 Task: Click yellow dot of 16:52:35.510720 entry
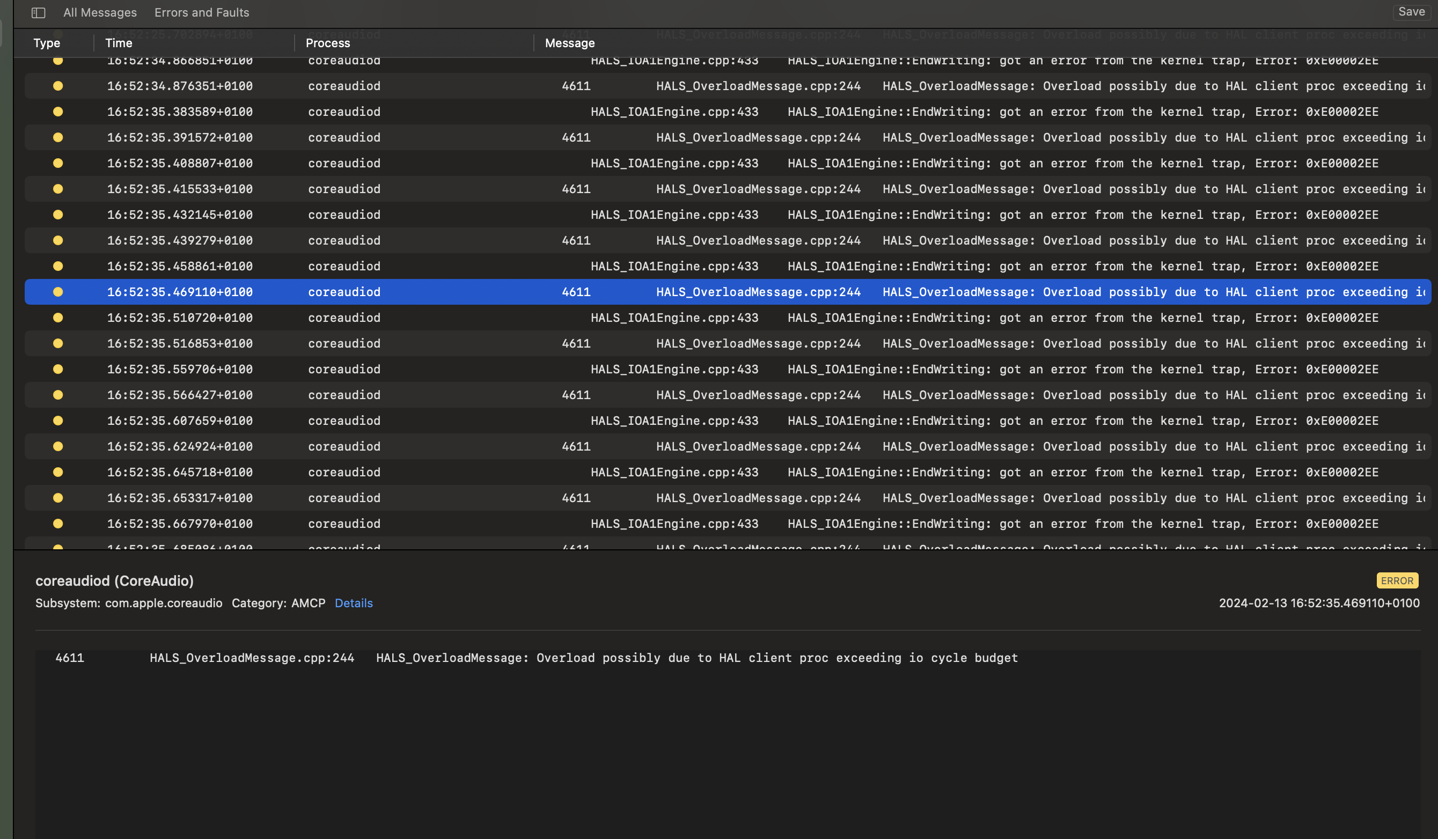tap(57, 318)
